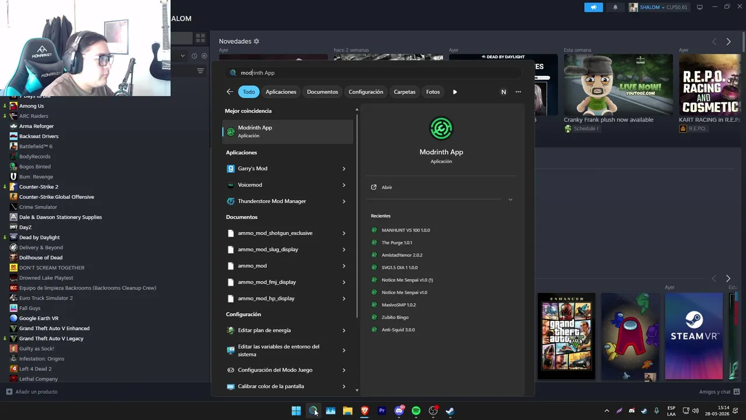Go back with the search arrow
This screenshot has height=420, width=746.
click(x=230, y=92)
